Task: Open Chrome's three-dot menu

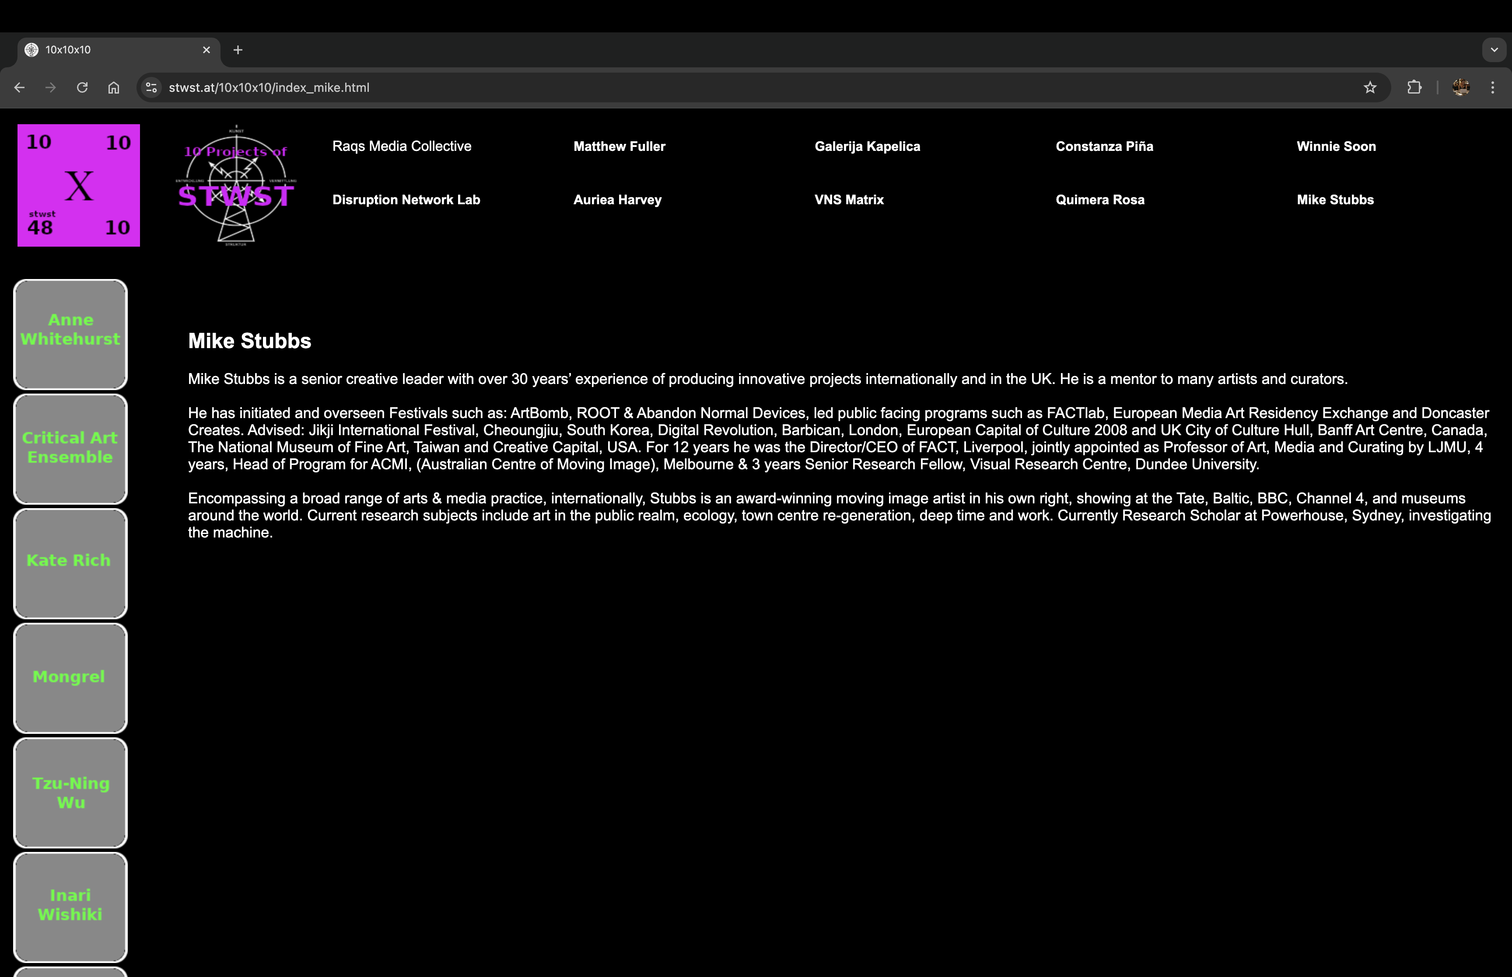Action: click(x=1492, y=87)
